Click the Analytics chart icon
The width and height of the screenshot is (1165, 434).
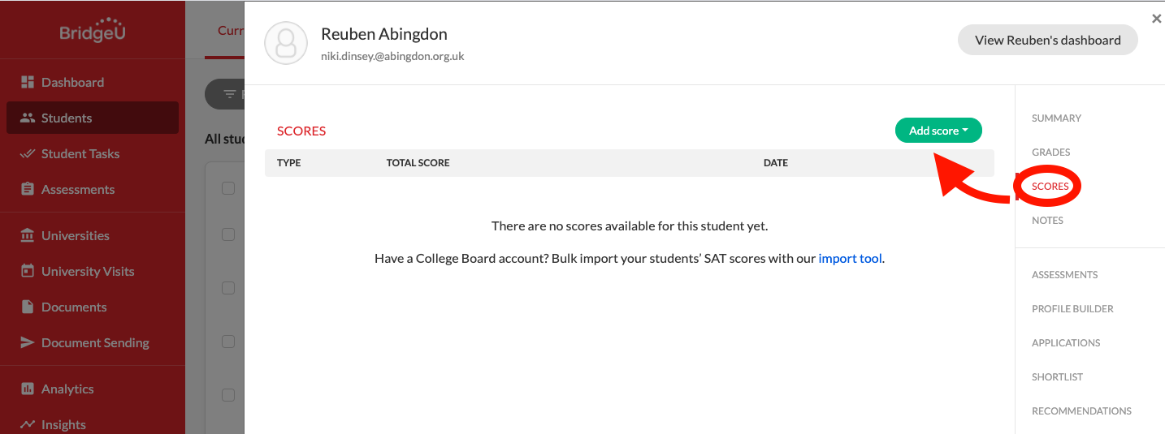pyautogui.click(x=28, y=389)
